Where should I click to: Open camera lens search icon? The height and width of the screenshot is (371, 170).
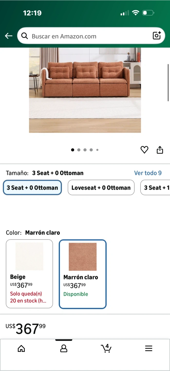coord(157,36)
